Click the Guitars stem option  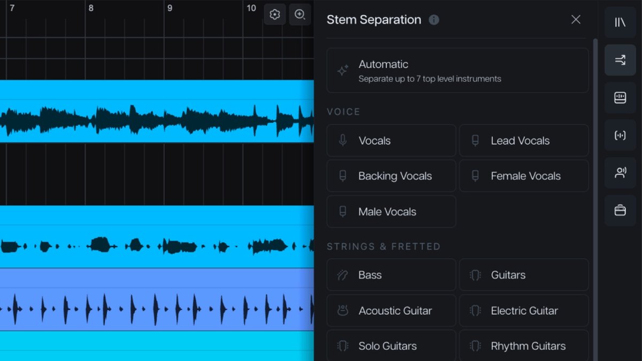point(524,275)
